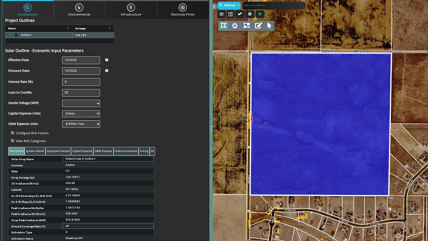Screen dimensions: 428x241
Task: Open the Address search type dropdown arrow
Action: (238, 5)
